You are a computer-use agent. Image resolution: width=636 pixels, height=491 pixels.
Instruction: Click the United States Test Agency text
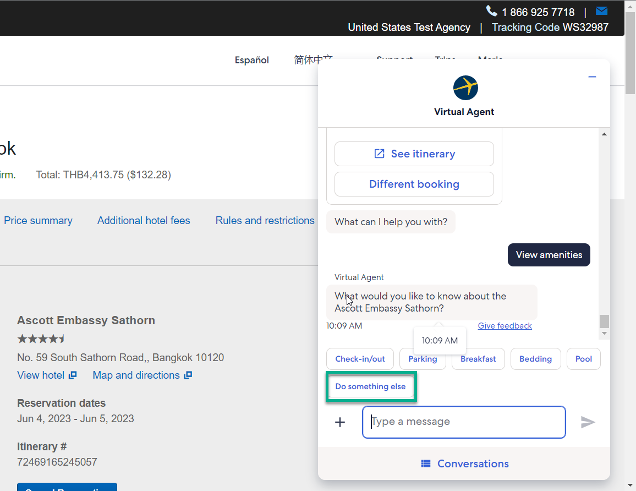pos(409,27)
